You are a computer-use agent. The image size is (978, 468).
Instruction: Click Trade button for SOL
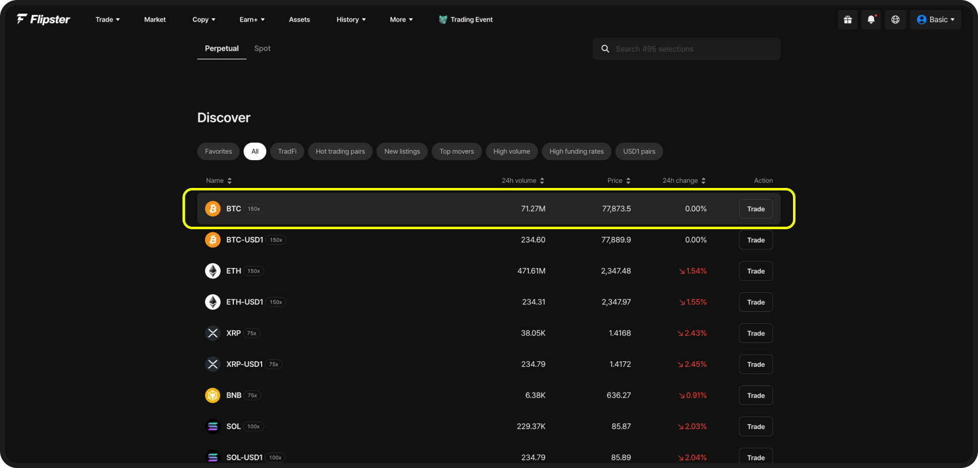point(756,427)
